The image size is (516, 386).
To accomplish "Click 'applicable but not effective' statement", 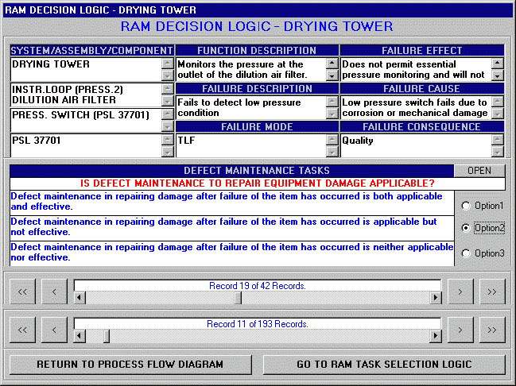I will 232,227.
